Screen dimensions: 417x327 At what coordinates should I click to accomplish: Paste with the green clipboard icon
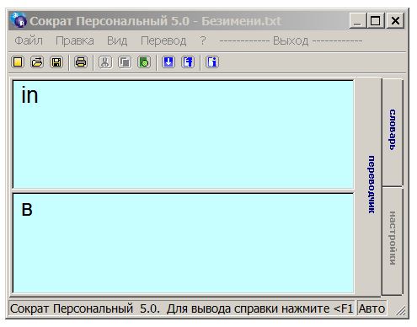[x=144, y=62]
